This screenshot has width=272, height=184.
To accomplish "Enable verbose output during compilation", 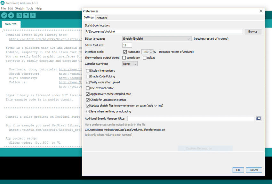I will (124, 58).
